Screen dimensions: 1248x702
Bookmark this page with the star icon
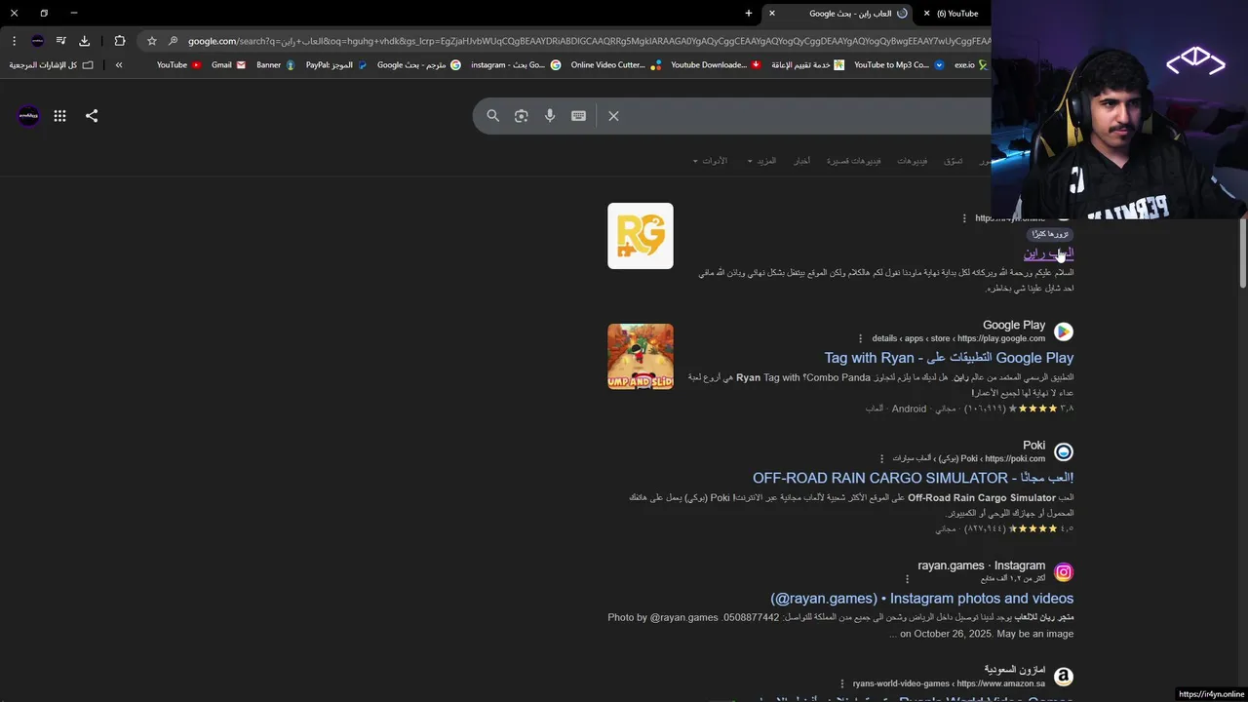click(x=151, y=41)
